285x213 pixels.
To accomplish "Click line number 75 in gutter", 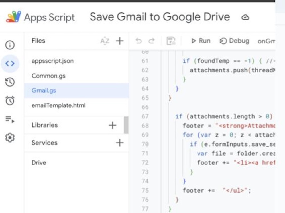I will point(145,190).
